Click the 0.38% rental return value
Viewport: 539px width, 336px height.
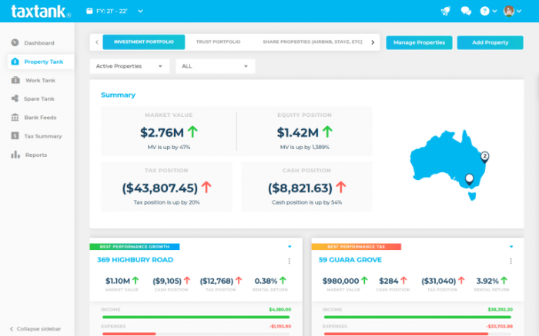click(266, 281)
